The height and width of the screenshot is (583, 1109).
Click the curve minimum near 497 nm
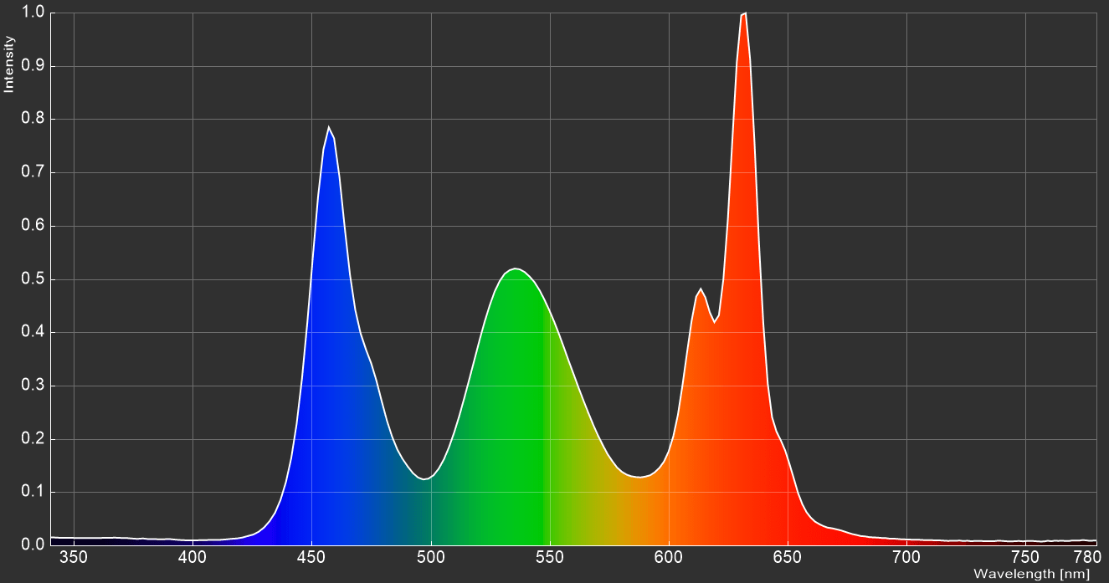(424, 479)
